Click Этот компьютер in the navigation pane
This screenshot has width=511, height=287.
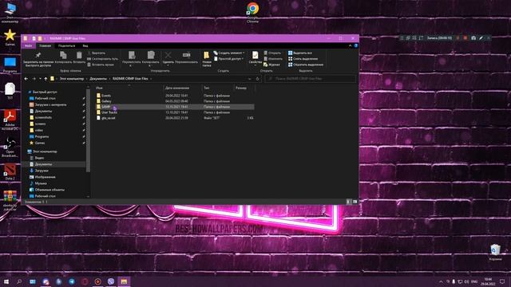tap(45, 151)
